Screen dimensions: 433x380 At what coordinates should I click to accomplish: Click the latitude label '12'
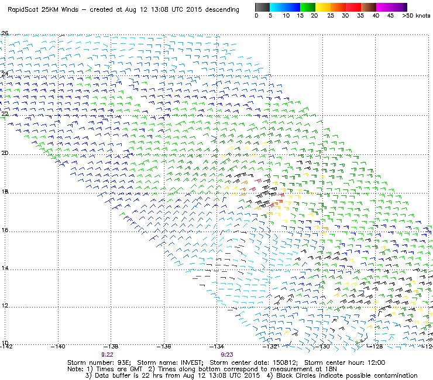pos(5,306)
